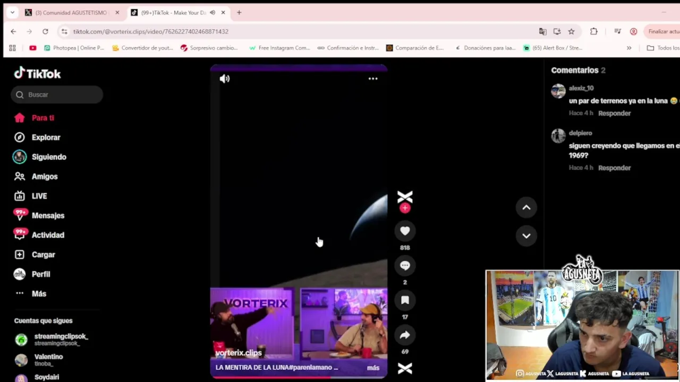Go back in browser history
The width and height of the screenshot is (680, 382).
(x=13, y=32)
